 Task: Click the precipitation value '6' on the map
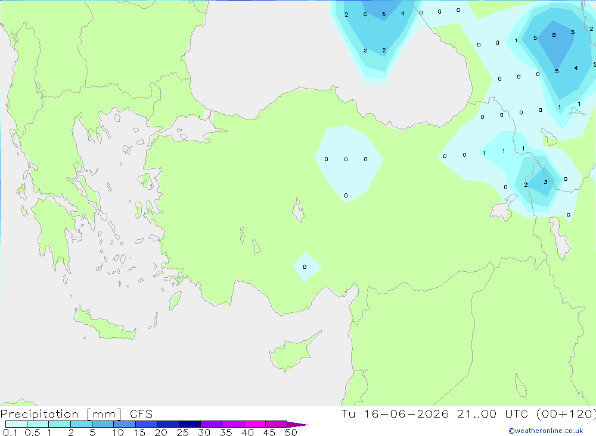384,14
